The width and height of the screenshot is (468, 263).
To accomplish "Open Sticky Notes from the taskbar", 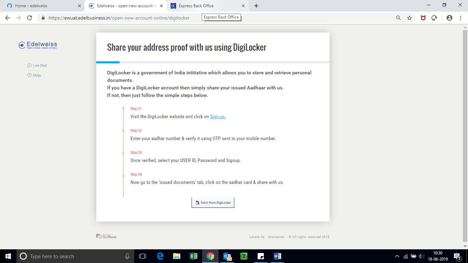I will pyautogui.click(x=261, y=256).
